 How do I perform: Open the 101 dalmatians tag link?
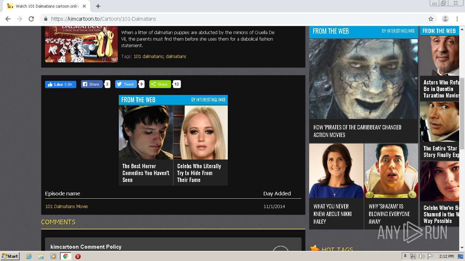pos(148,56)
